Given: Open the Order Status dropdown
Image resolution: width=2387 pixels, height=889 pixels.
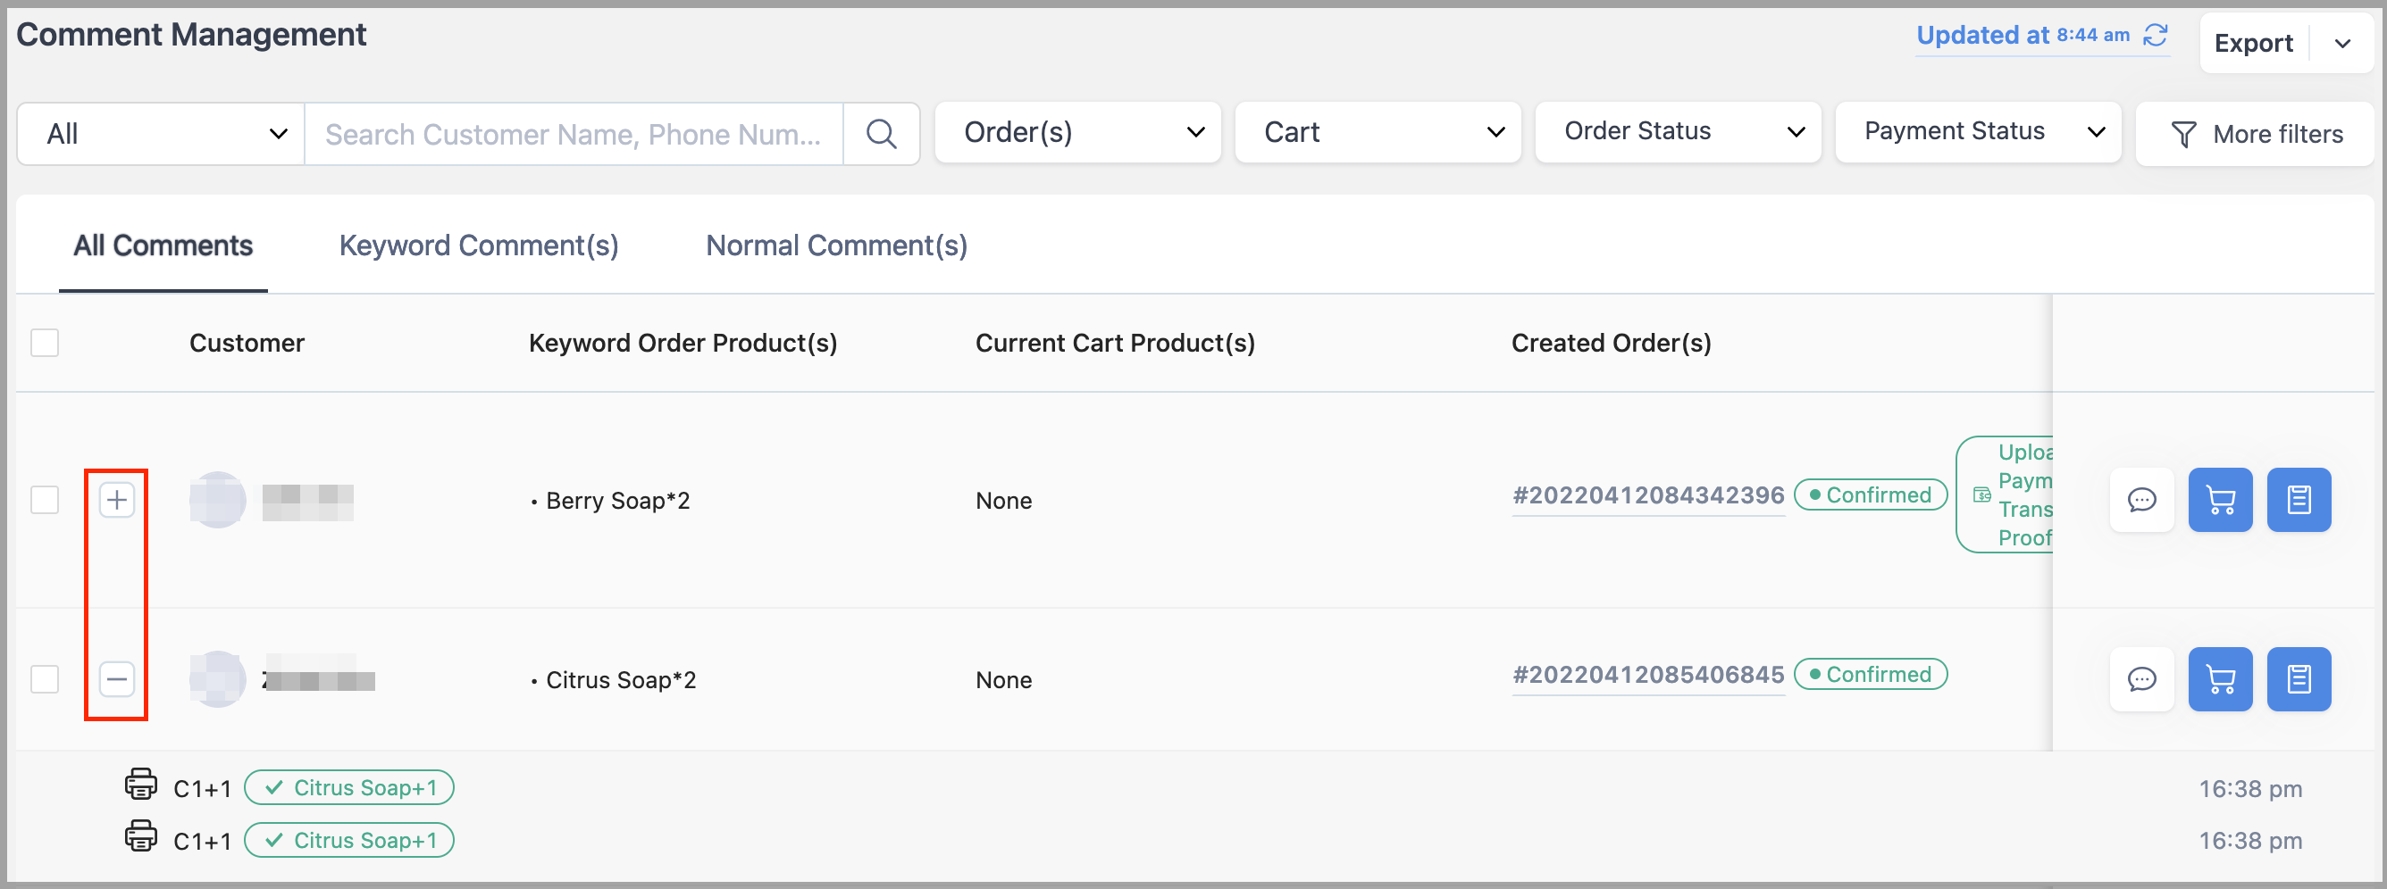Looking at the screenshot, I should pos(1677,132).
